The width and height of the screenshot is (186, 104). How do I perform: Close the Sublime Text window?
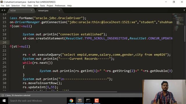tap(182, 2)
